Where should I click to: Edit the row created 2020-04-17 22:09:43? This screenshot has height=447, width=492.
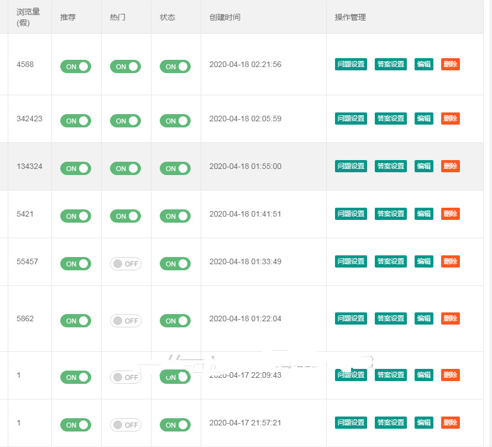tap(423, 375)
